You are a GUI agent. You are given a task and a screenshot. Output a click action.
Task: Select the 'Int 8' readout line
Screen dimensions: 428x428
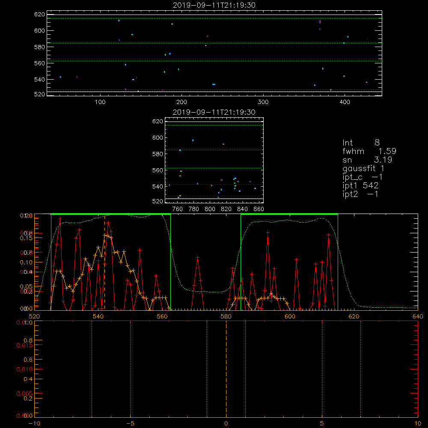361,143
